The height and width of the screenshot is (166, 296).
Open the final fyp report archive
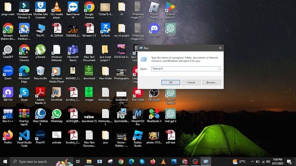[x=24, y=117]
